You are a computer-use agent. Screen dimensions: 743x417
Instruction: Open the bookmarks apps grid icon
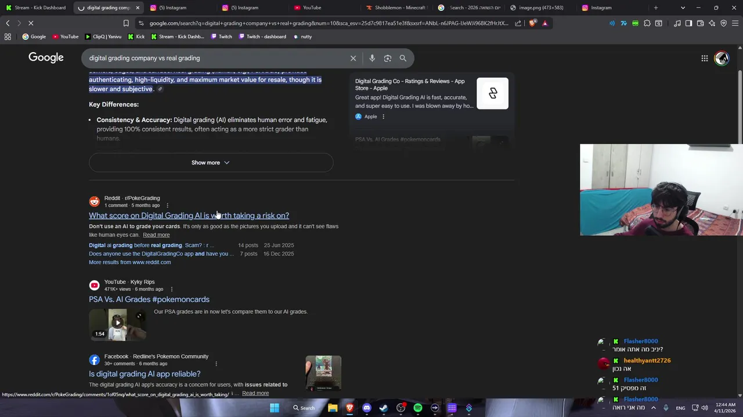[x=8, y=36]
